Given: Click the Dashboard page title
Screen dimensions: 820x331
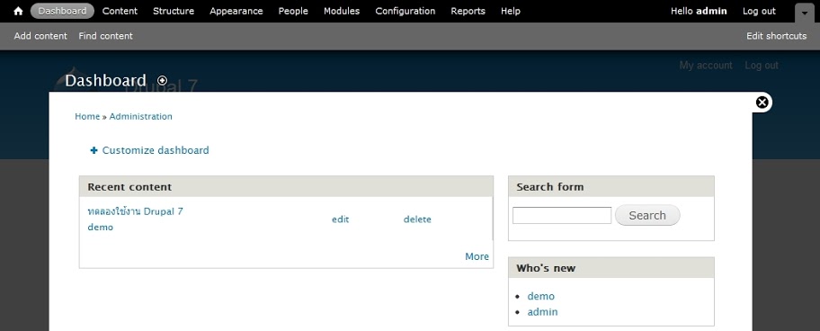Looking at the screenshot, I should [105, 81].
